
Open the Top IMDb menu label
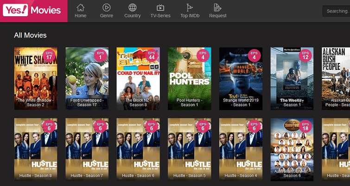pyautogui.click(x=190, y=16)
